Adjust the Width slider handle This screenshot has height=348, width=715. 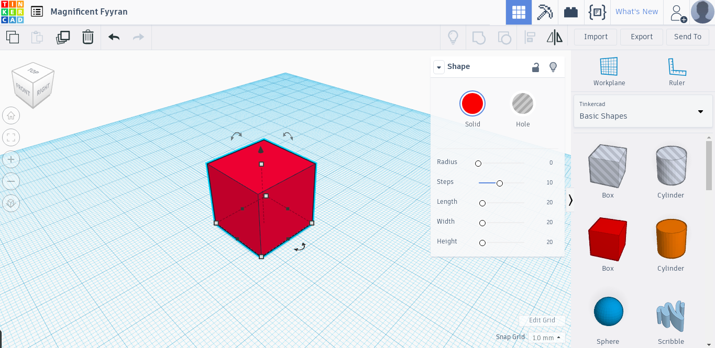482,223
